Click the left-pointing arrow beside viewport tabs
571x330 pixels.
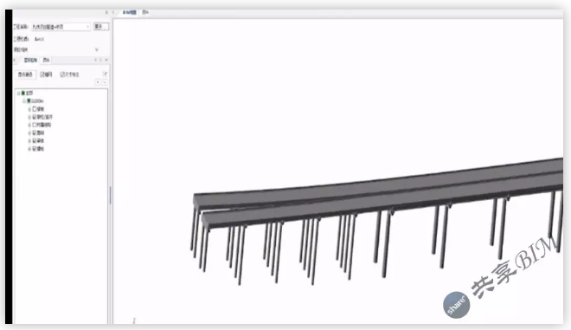[x=113, y=12]
